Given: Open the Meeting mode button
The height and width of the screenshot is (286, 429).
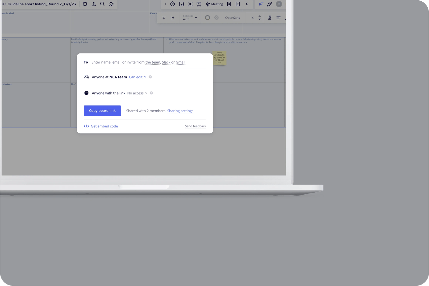Looking at the screenshot, I should point(214,4).
